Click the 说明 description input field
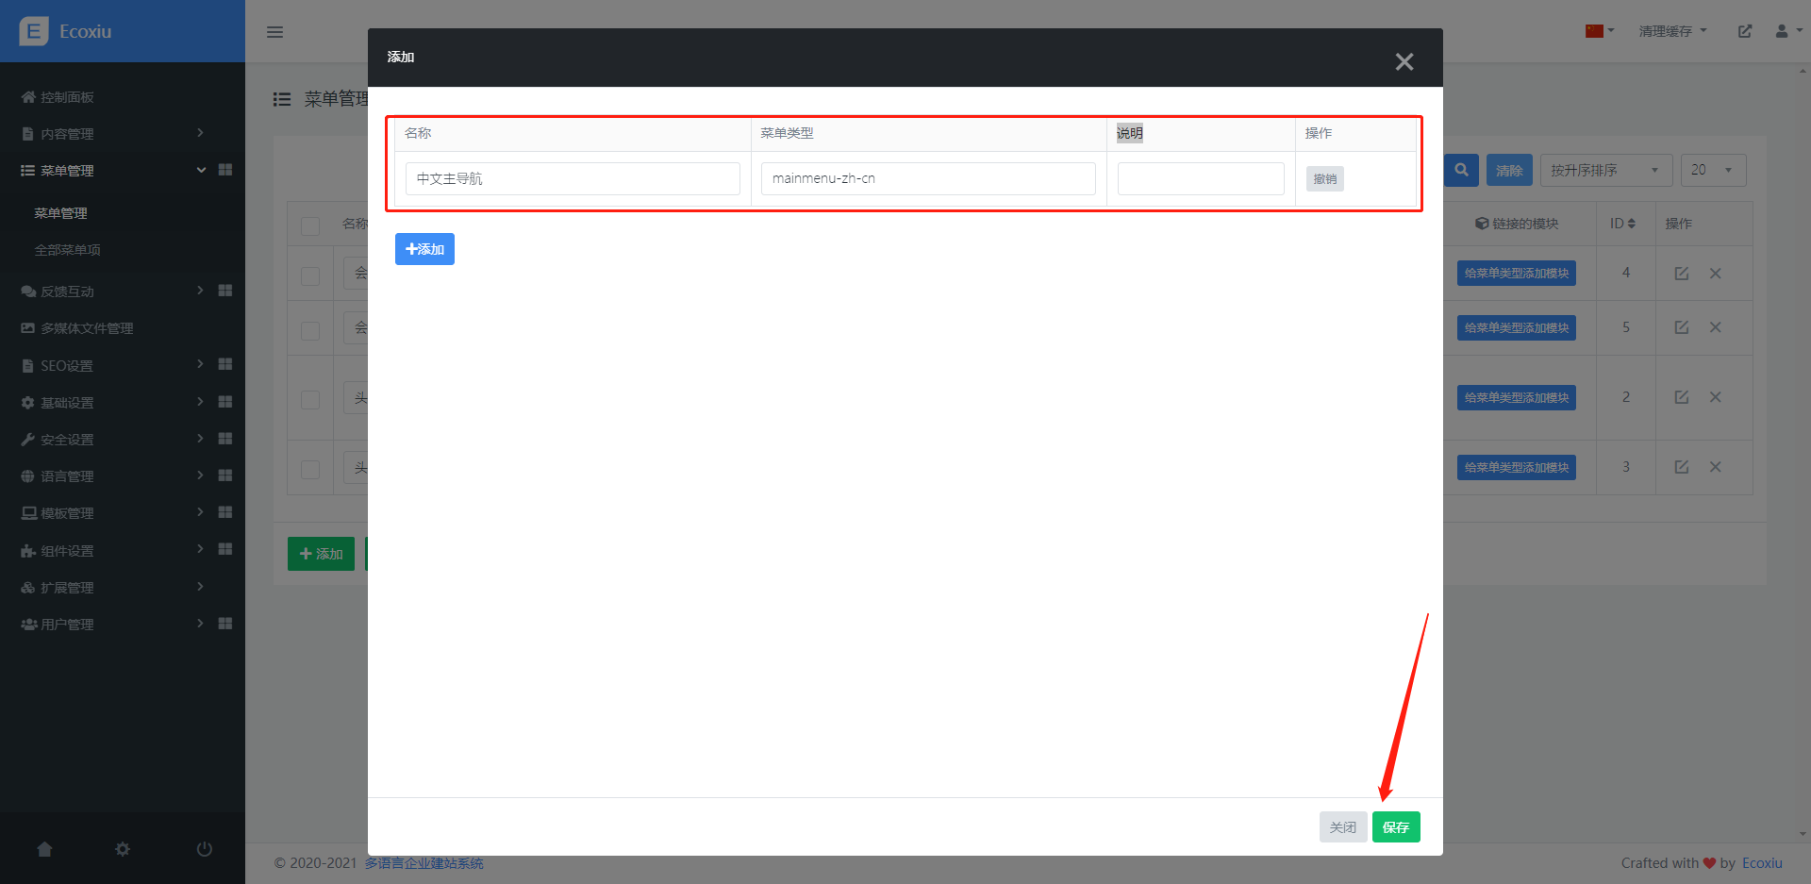 click(x=1200, y=178)
